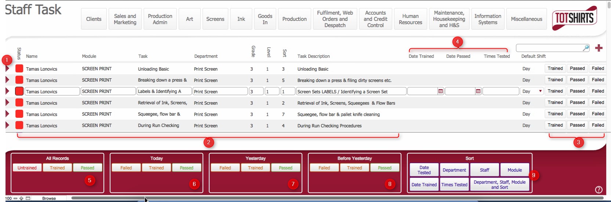Open the Date Trained calendar picker

tap(440, 91)
